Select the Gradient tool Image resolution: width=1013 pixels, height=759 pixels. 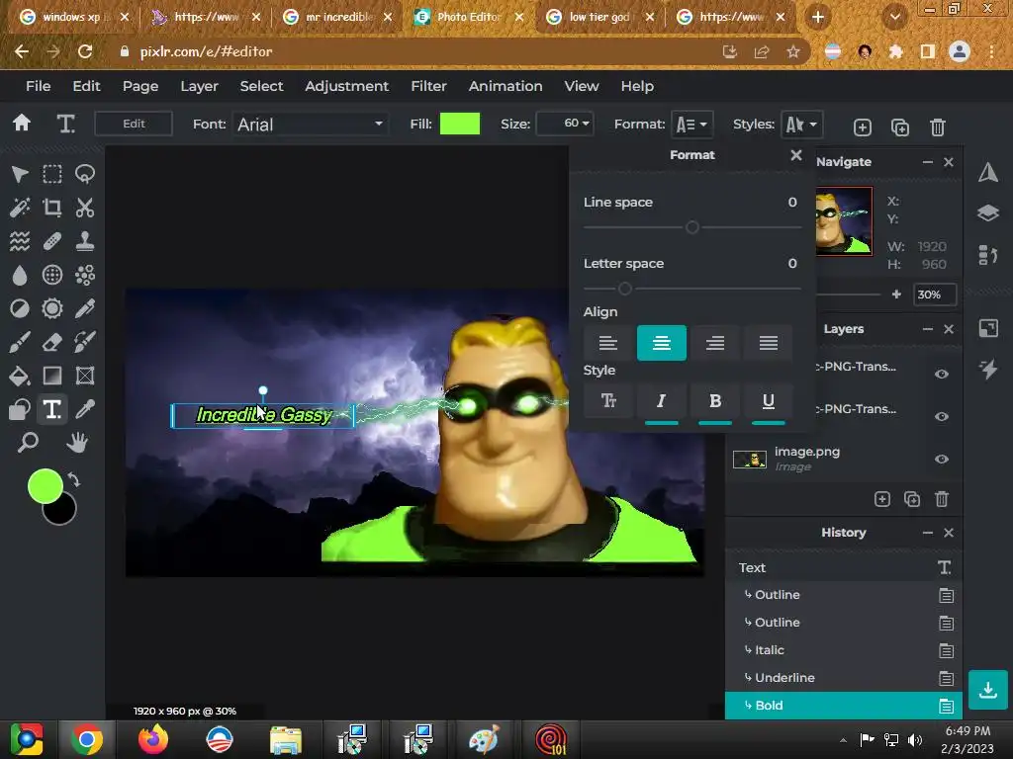point(52,376)
